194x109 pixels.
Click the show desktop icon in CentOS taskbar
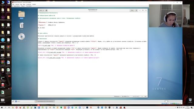[x=13, y=101]
